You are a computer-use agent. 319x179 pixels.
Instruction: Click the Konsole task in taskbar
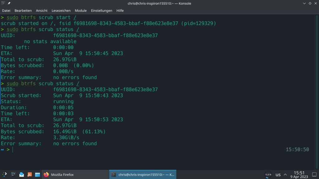[143, 174]
